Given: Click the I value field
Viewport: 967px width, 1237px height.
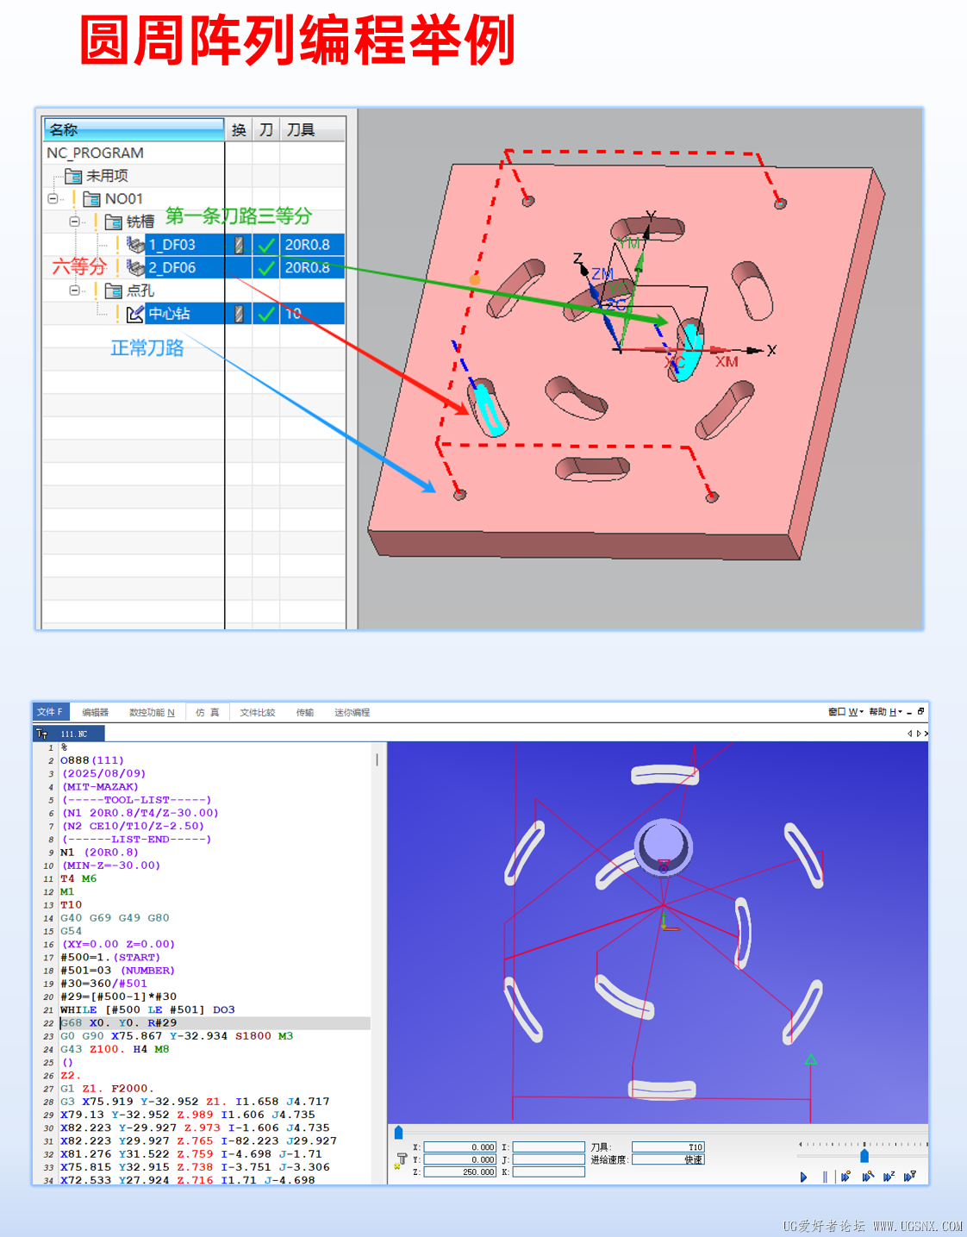Looking at the screenshot, I should coord(549,1146).
